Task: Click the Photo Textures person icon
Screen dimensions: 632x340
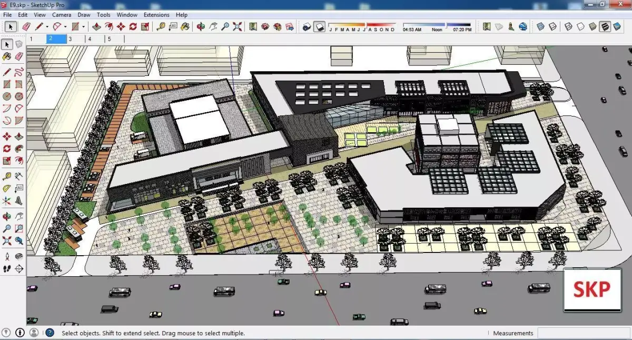Action: point(511,26)
